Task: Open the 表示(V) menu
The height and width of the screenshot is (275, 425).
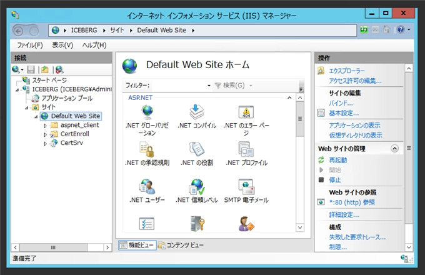Action: (62, 45)
